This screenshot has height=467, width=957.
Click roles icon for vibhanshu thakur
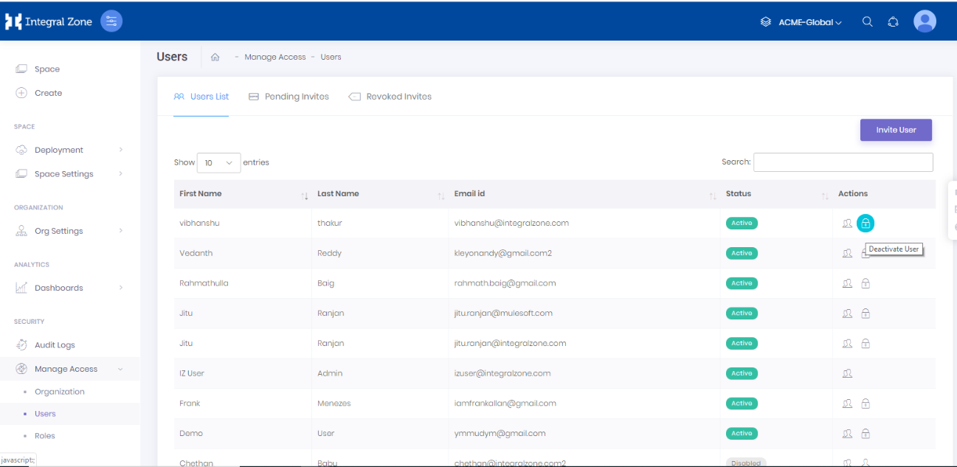pos(847,223)
